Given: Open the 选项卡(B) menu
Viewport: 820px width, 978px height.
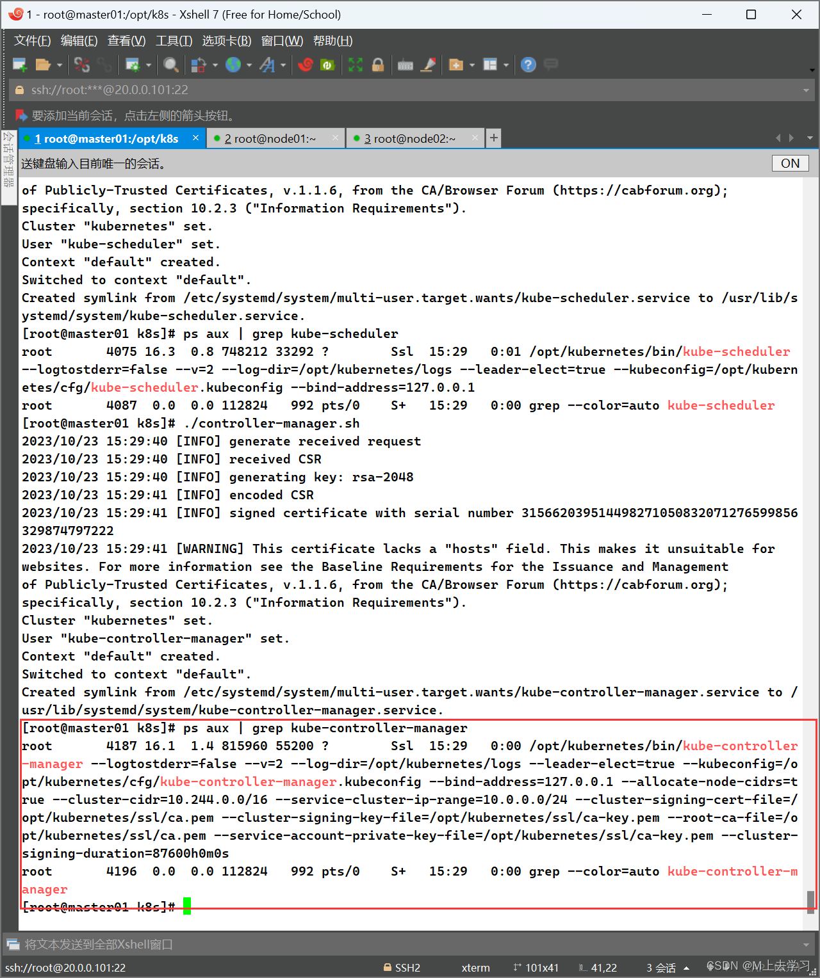Looking at the screenshot, I should tap(227, 41).
